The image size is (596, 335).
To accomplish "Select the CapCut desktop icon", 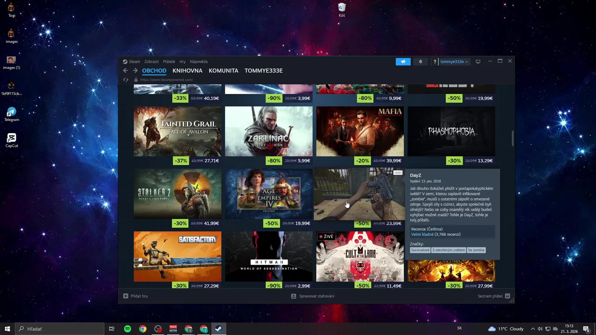I will pyautogui.click(x=12, y=141).
